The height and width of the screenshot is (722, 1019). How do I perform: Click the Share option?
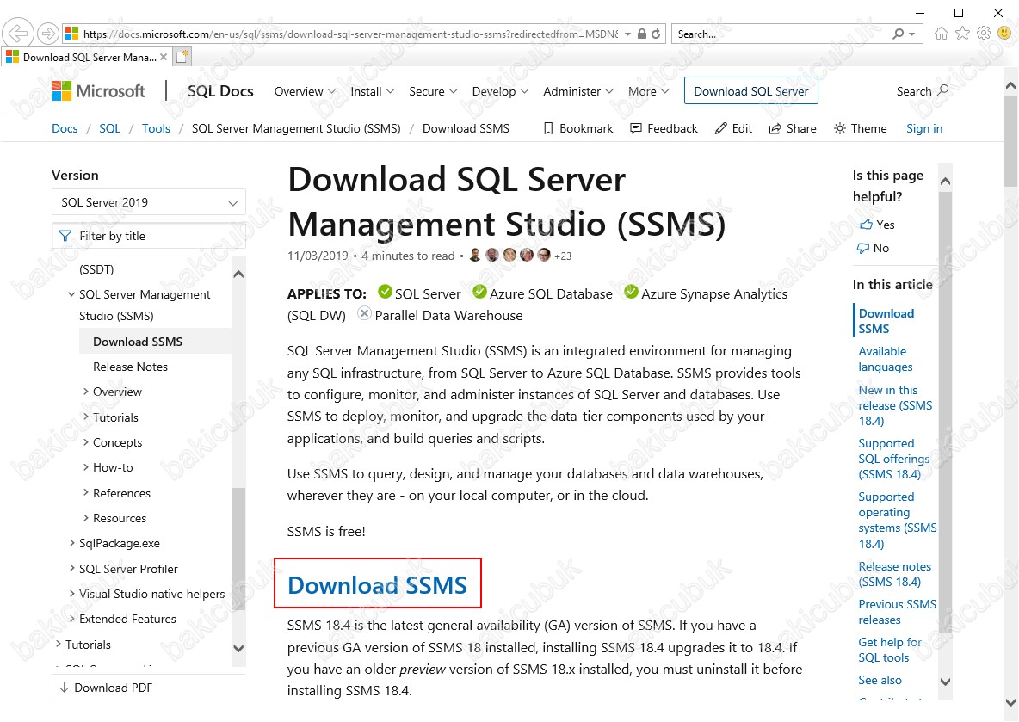793,129
